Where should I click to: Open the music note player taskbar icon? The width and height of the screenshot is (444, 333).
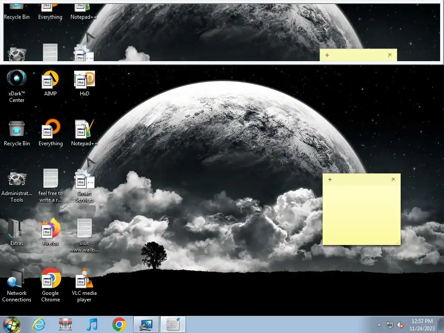pyautogui.click(x=92, y=324)
